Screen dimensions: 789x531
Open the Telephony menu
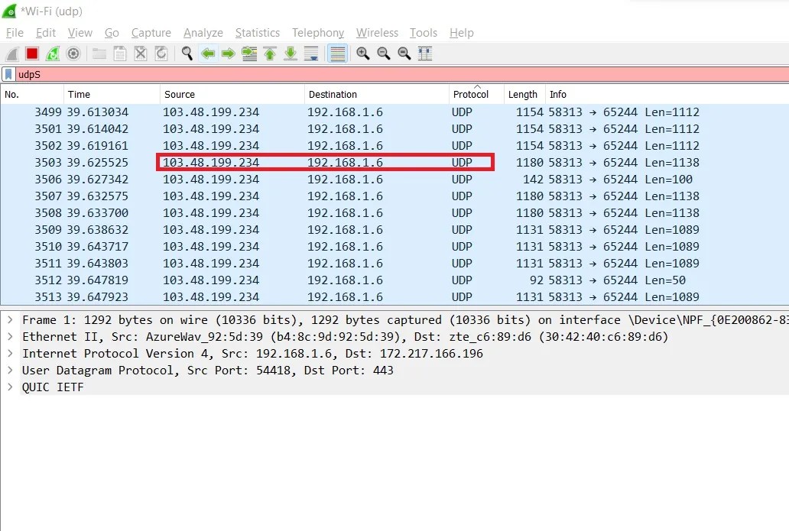pos(318,33)
